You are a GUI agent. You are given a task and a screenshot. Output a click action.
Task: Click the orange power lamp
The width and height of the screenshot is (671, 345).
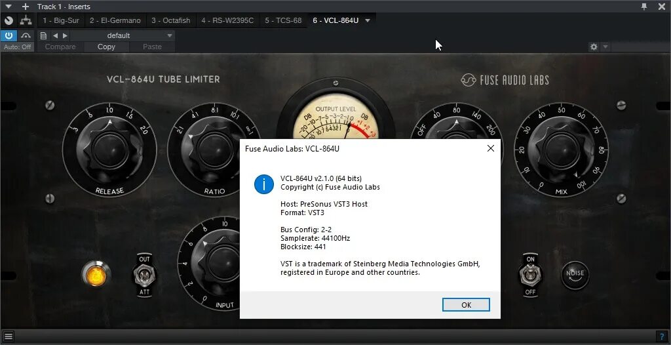pyautogui.click(x=96, y=274)
